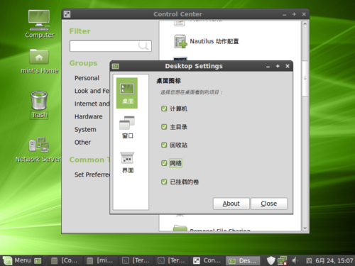
Task: Click the volume speaker tray icon
Action: click(294, 260)
